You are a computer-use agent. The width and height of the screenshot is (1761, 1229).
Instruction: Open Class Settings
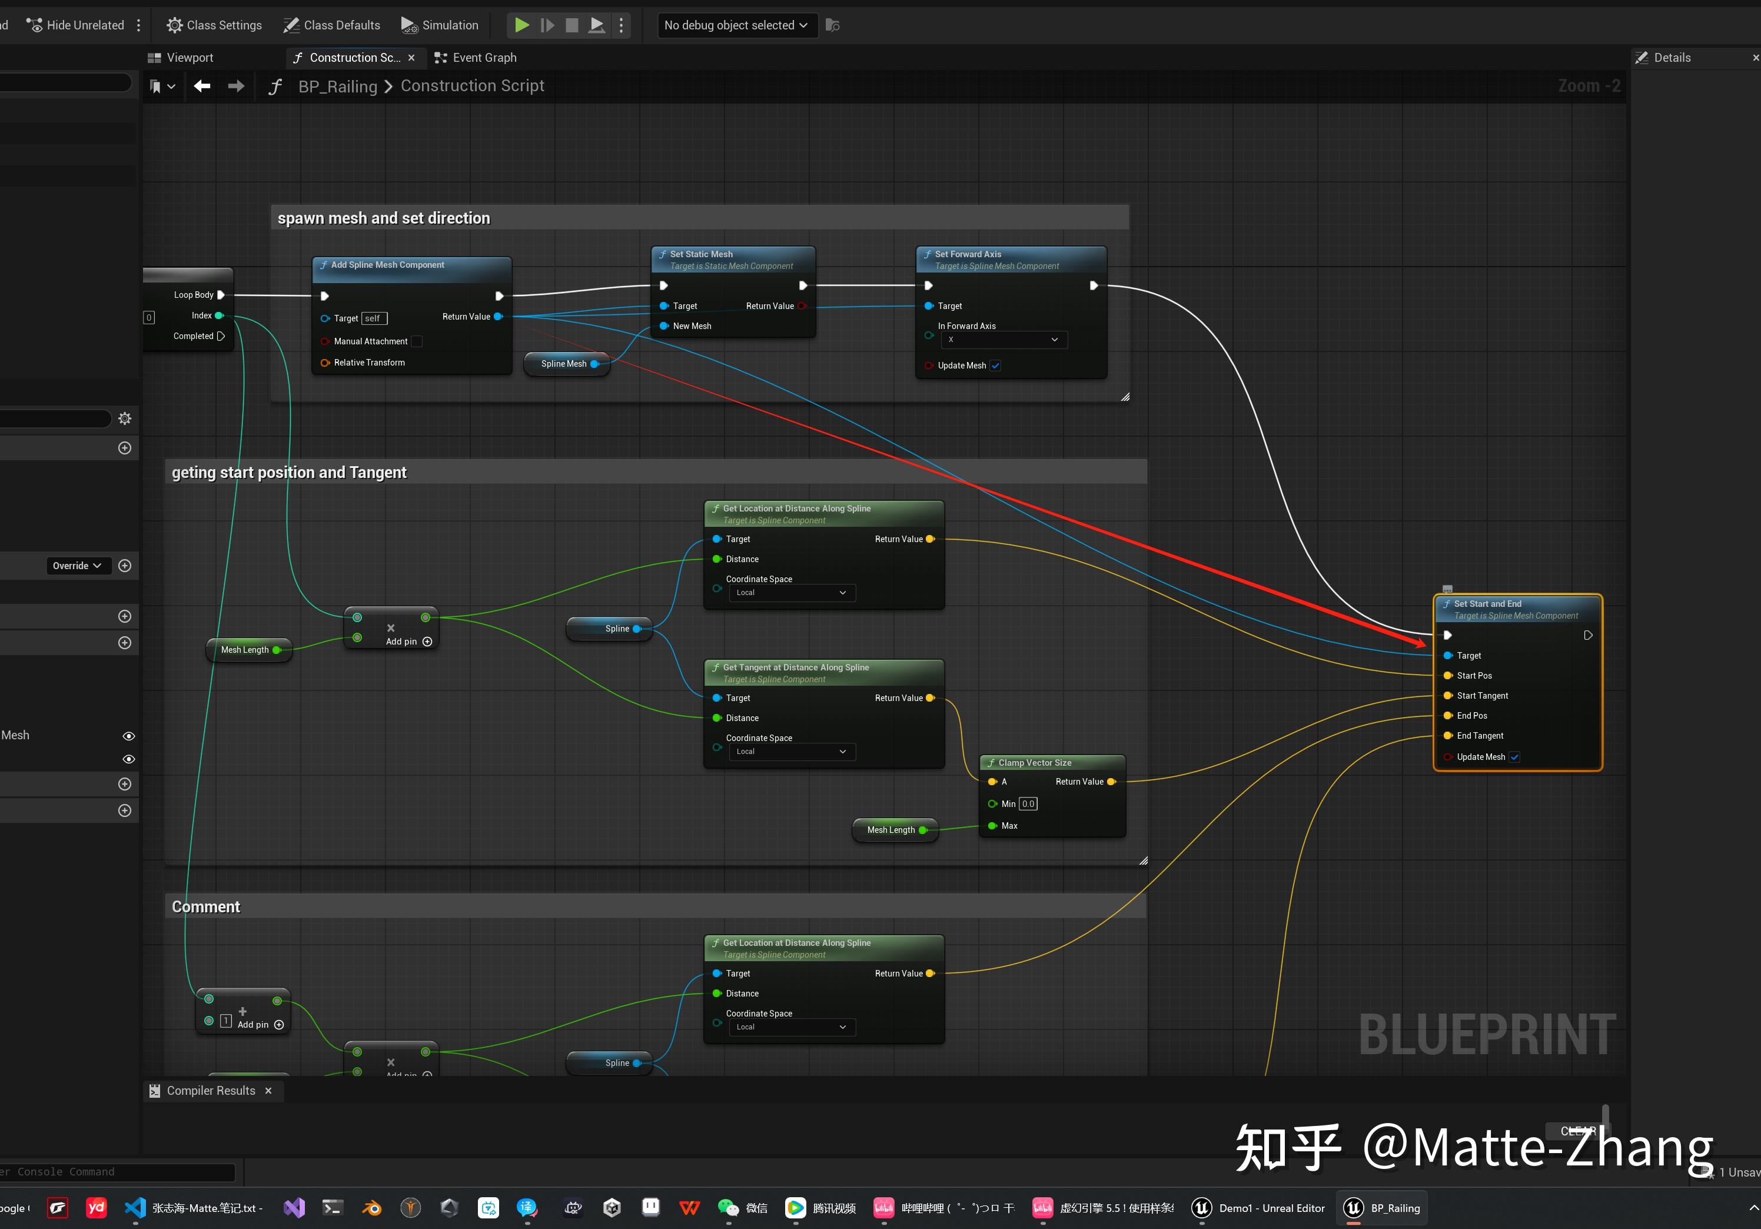(x=214, y=25)
